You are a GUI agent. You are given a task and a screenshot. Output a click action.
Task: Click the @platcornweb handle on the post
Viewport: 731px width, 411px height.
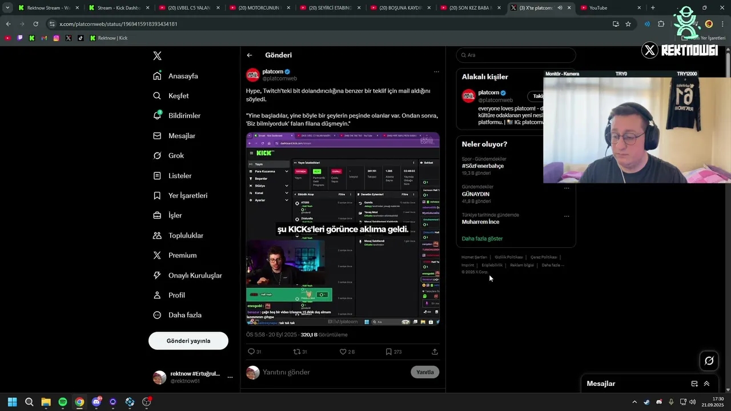280,79
